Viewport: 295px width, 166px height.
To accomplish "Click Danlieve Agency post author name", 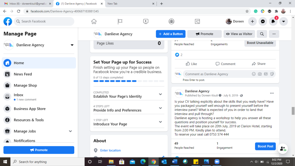I will 197,91.
